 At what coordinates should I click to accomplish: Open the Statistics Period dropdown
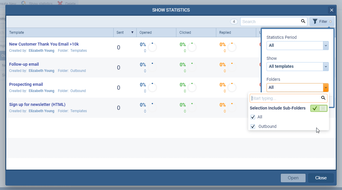point(297,46)
